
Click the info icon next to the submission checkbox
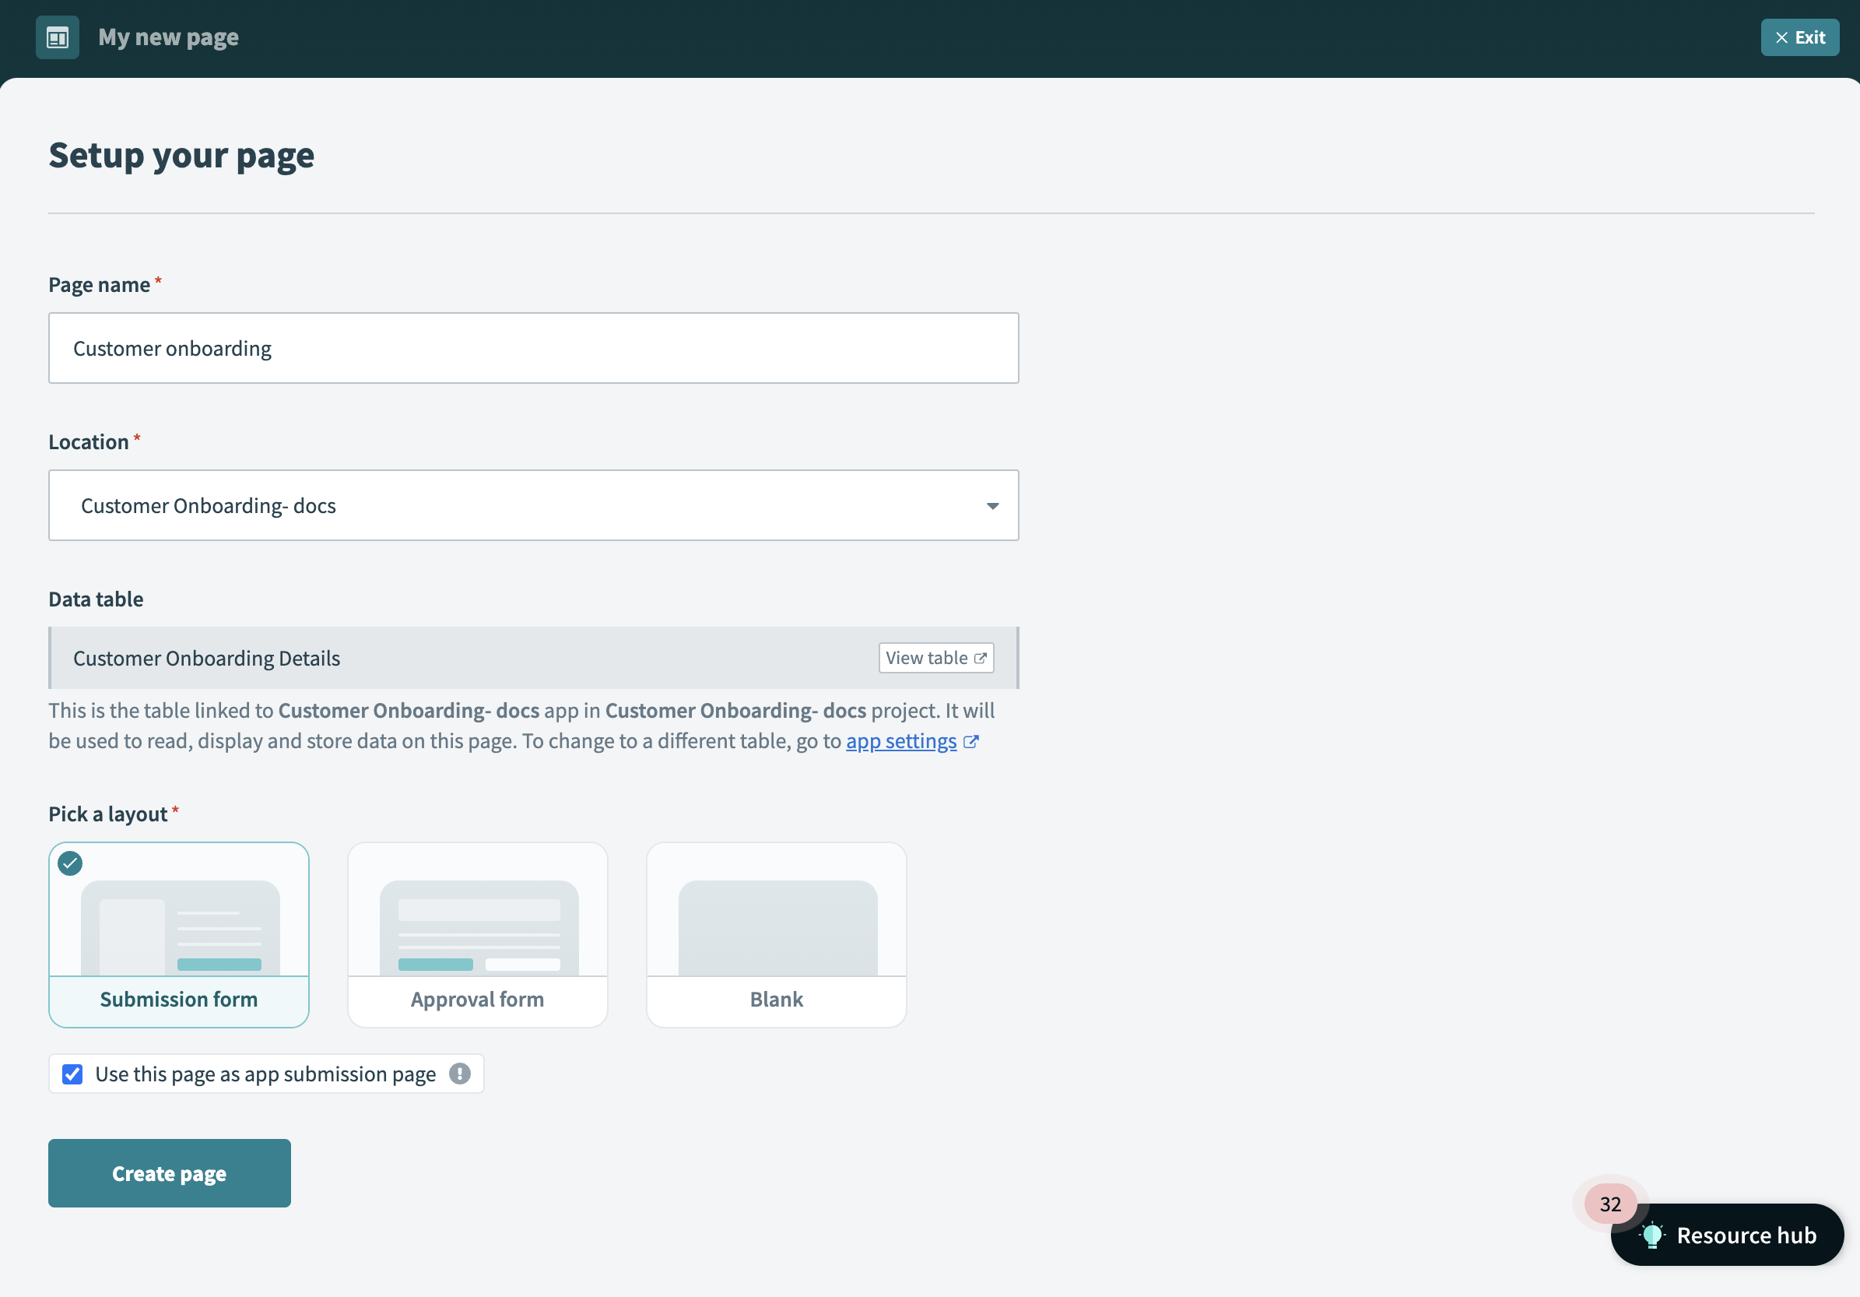click(458, 1074)
